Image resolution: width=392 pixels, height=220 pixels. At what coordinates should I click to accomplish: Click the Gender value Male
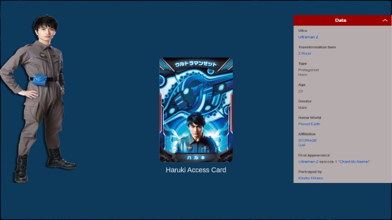point(302,108)
